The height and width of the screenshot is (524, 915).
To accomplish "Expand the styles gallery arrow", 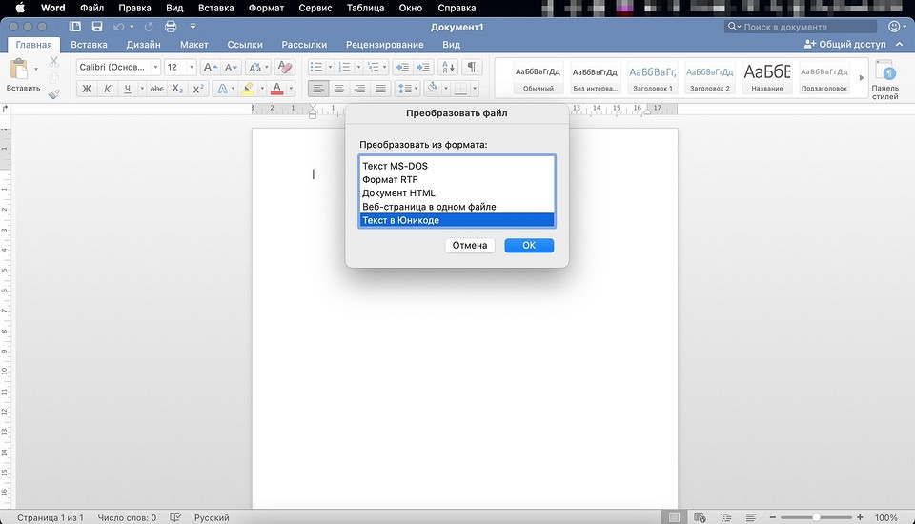I will [x=863, y=77].
